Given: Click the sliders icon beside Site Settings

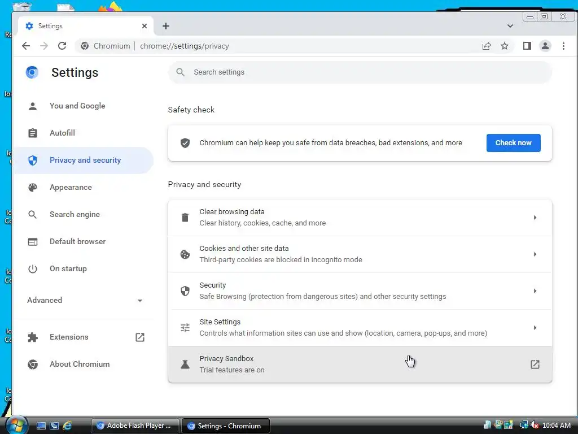Looking at the screenshot, I should tap(185, 328).
